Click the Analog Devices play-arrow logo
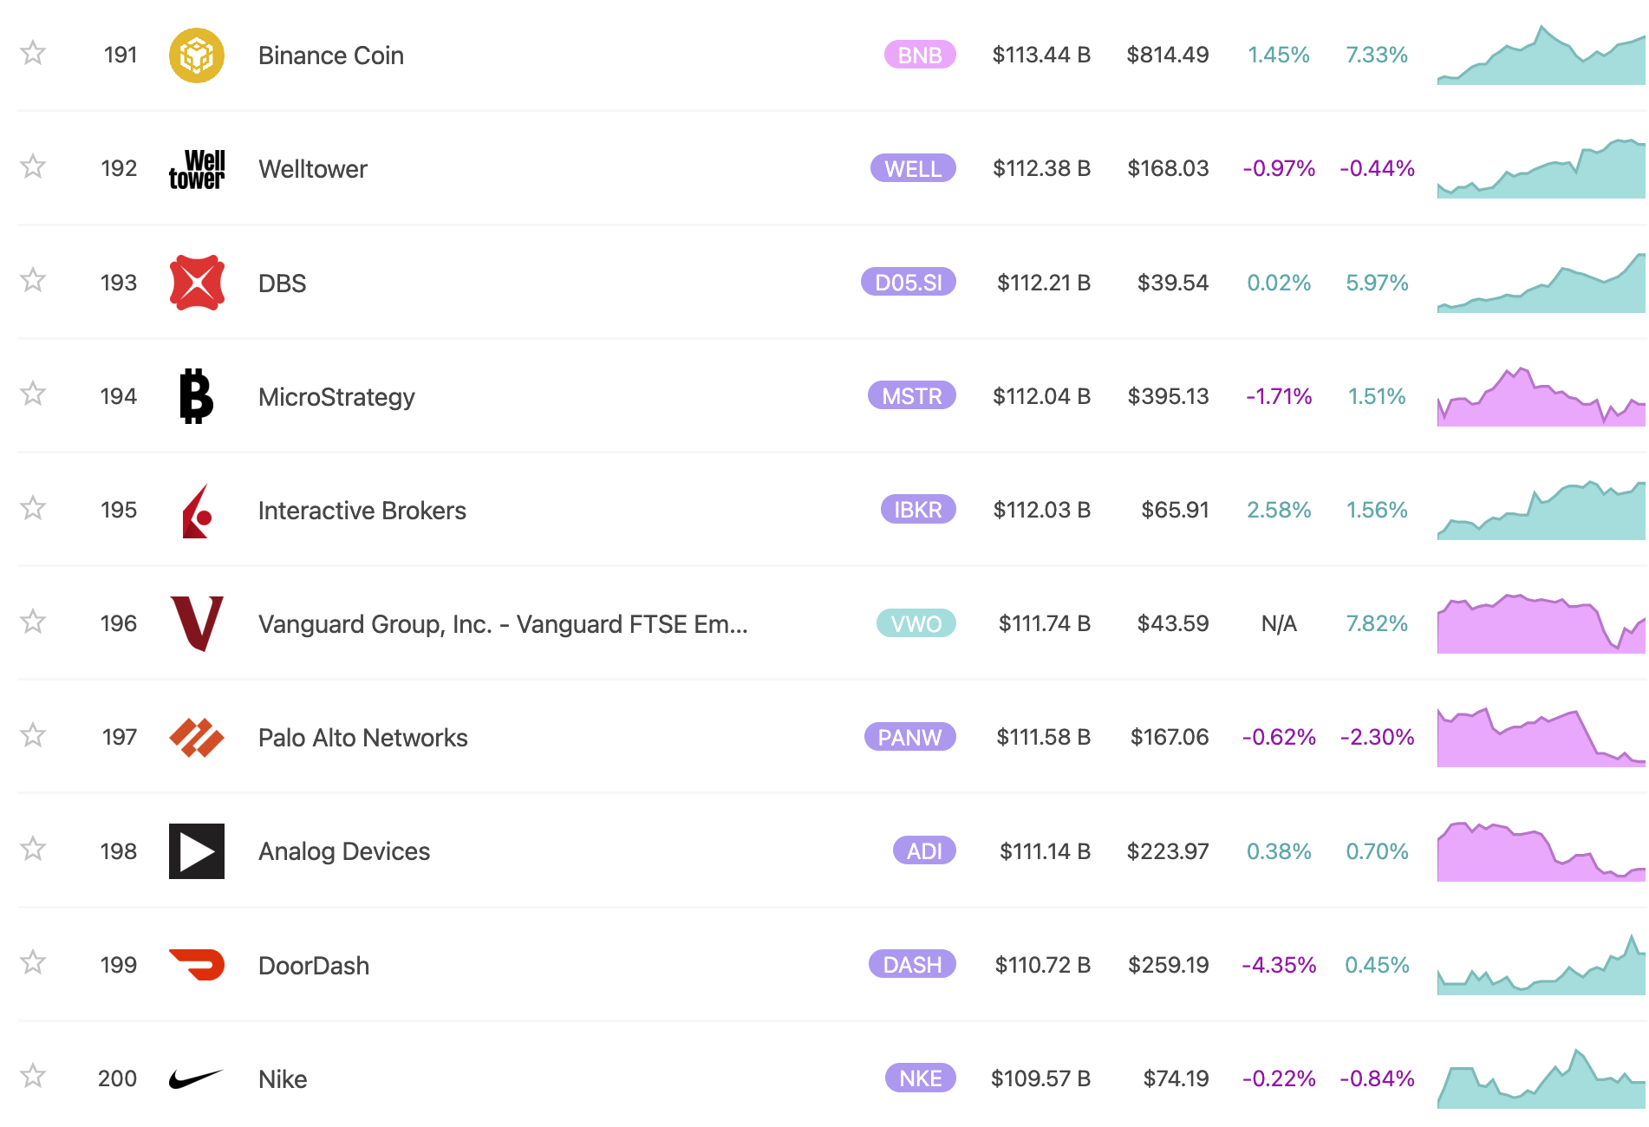The height and width of the screenshot is (1127, 1649). tap(197, 851)
